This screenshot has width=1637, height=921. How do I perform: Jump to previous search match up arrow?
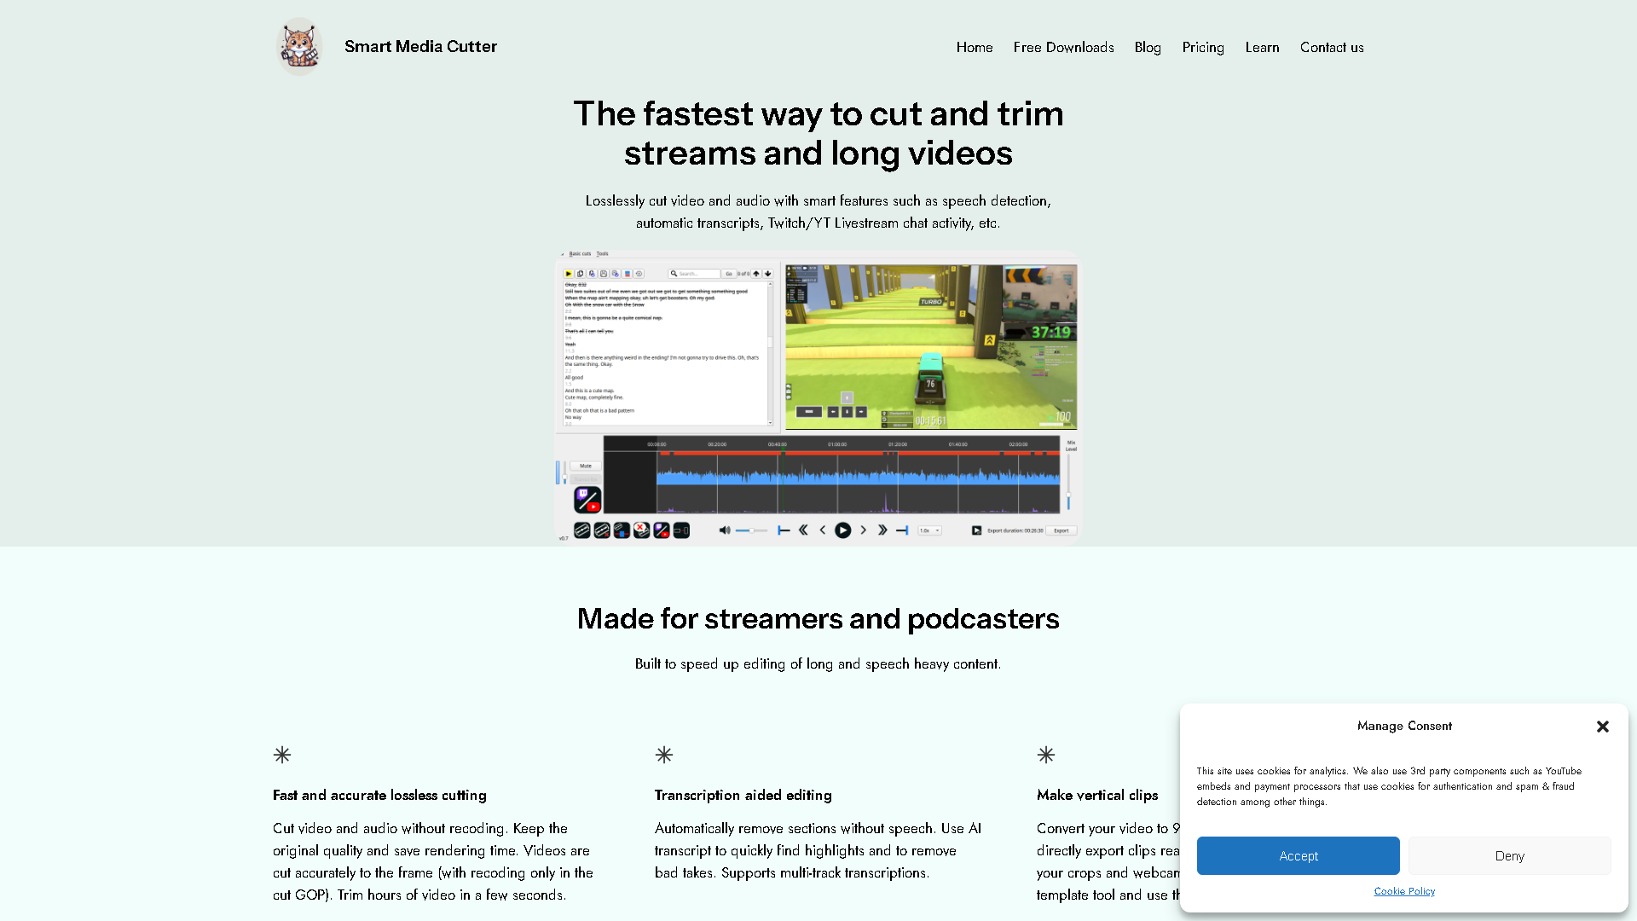click(756, 274)
